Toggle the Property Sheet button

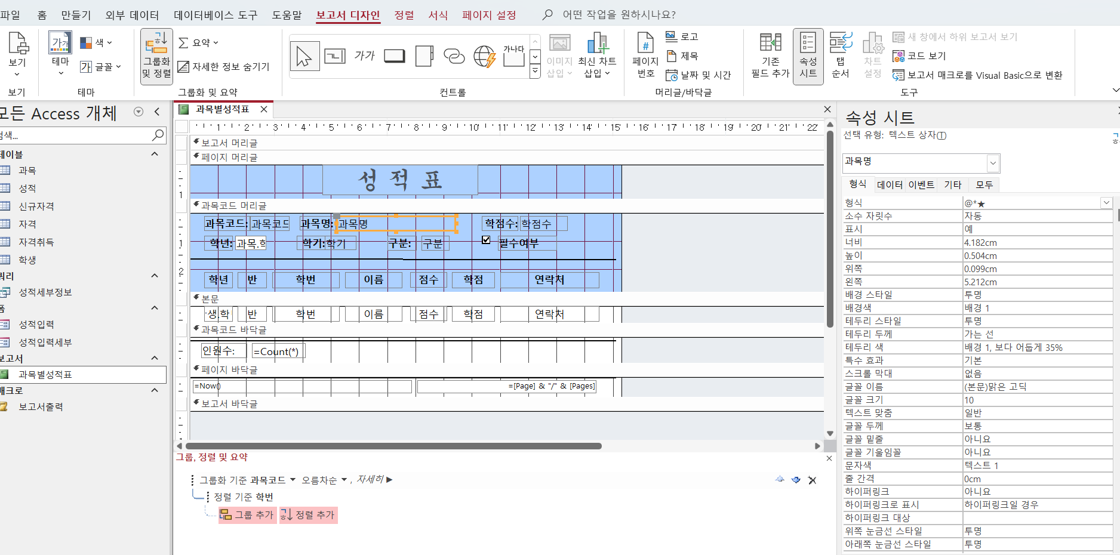[808, 57]
